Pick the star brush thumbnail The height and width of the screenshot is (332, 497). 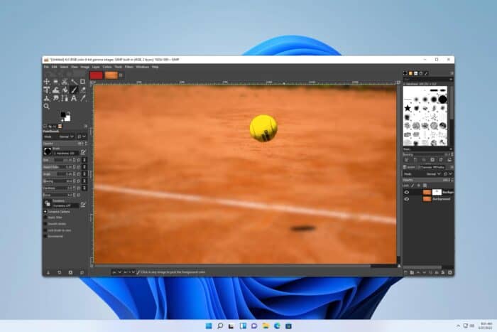pyautogui.click(x=408, y=108)
